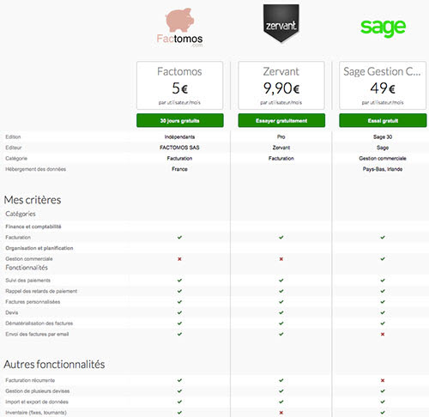Click Zervant Essayer gratuitement button
The image size is (429, 417).
[281, 120]
